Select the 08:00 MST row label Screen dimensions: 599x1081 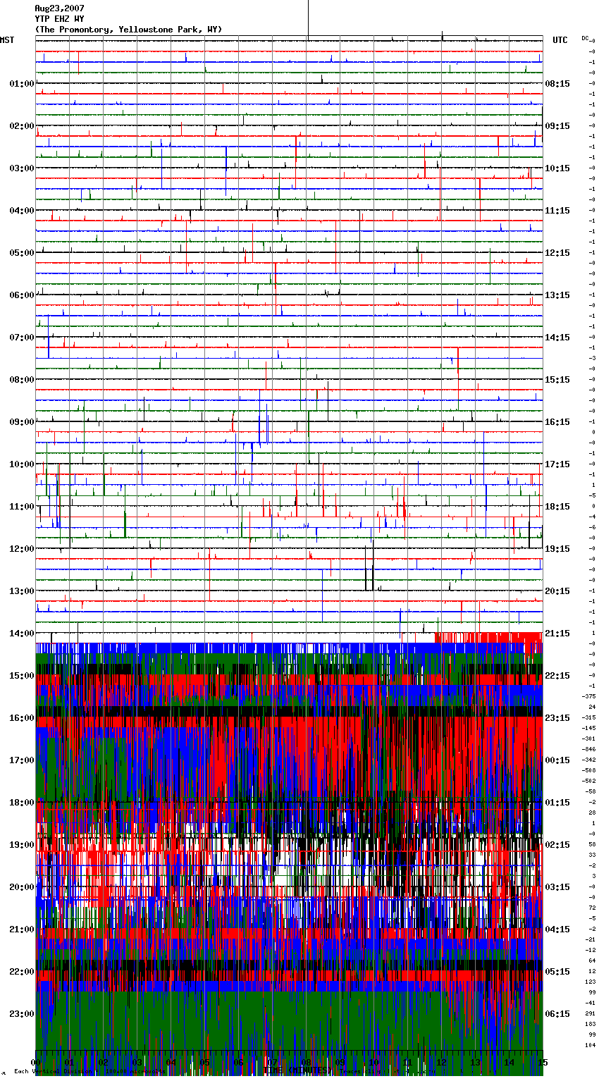[21, 380]
